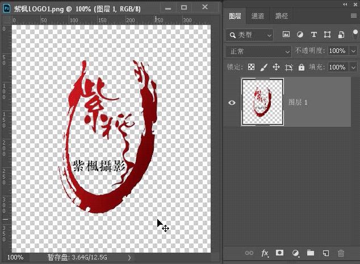Viewport: 360px width, 264px height.
Task: Add a layer style with fx icon
Action: pos(265,253)
